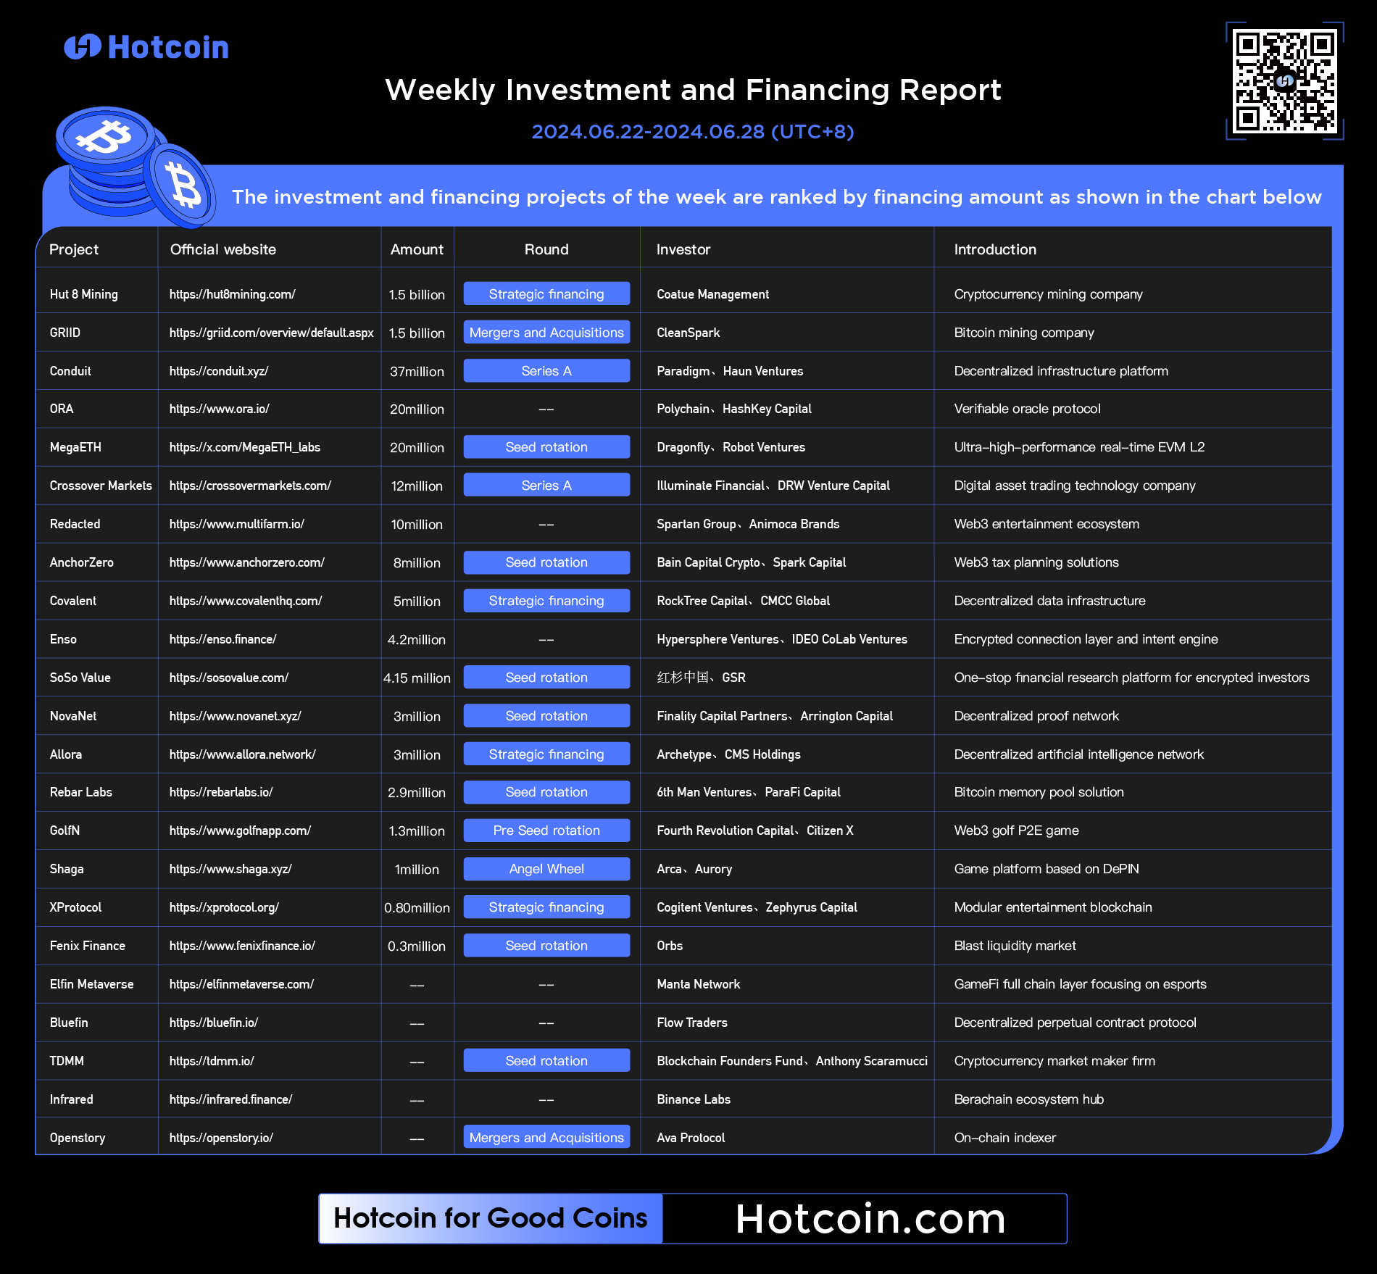This screenshot has width=1377, height=1274.
Task: Click the Official website column header
Action: click(x=223, y=249)
